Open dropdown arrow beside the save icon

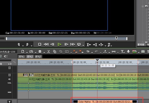[x=44, y=53]
